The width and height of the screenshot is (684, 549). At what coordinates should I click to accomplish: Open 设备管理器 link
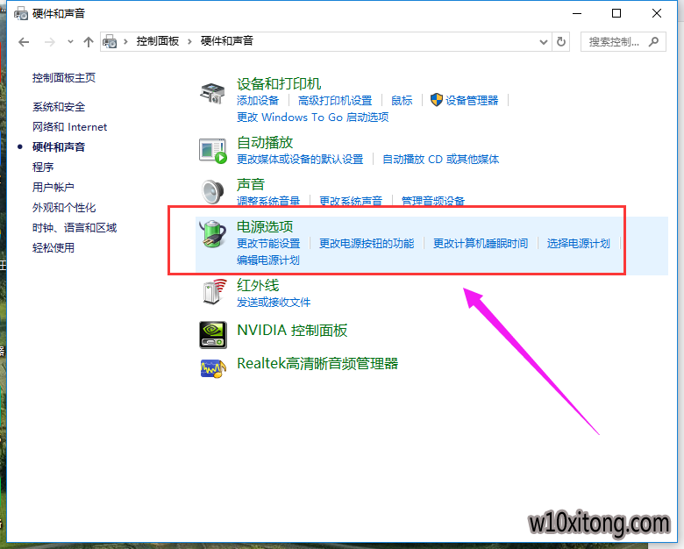[x=472, y=101]
